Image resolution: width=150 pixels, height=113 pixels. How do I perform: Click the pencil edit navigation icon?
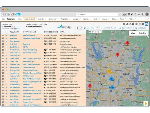click(148, 19)
